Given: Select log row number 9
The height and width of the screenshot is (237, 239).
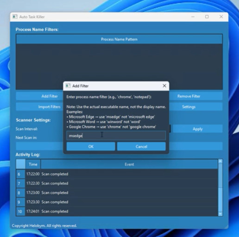Looking at the screenshot, I should point(20,202).
